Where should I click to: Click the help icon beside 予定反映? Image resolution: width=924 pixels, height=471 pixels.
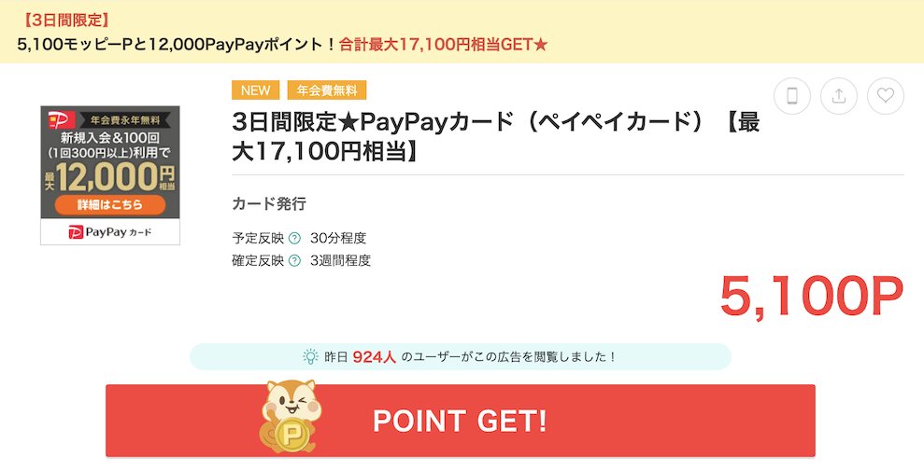[294, 238]
